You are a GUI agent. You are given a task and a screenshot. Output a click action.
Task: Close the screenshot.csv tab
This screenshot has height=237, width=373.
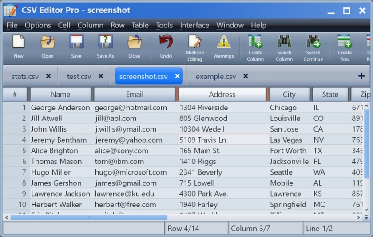point(177,76)
